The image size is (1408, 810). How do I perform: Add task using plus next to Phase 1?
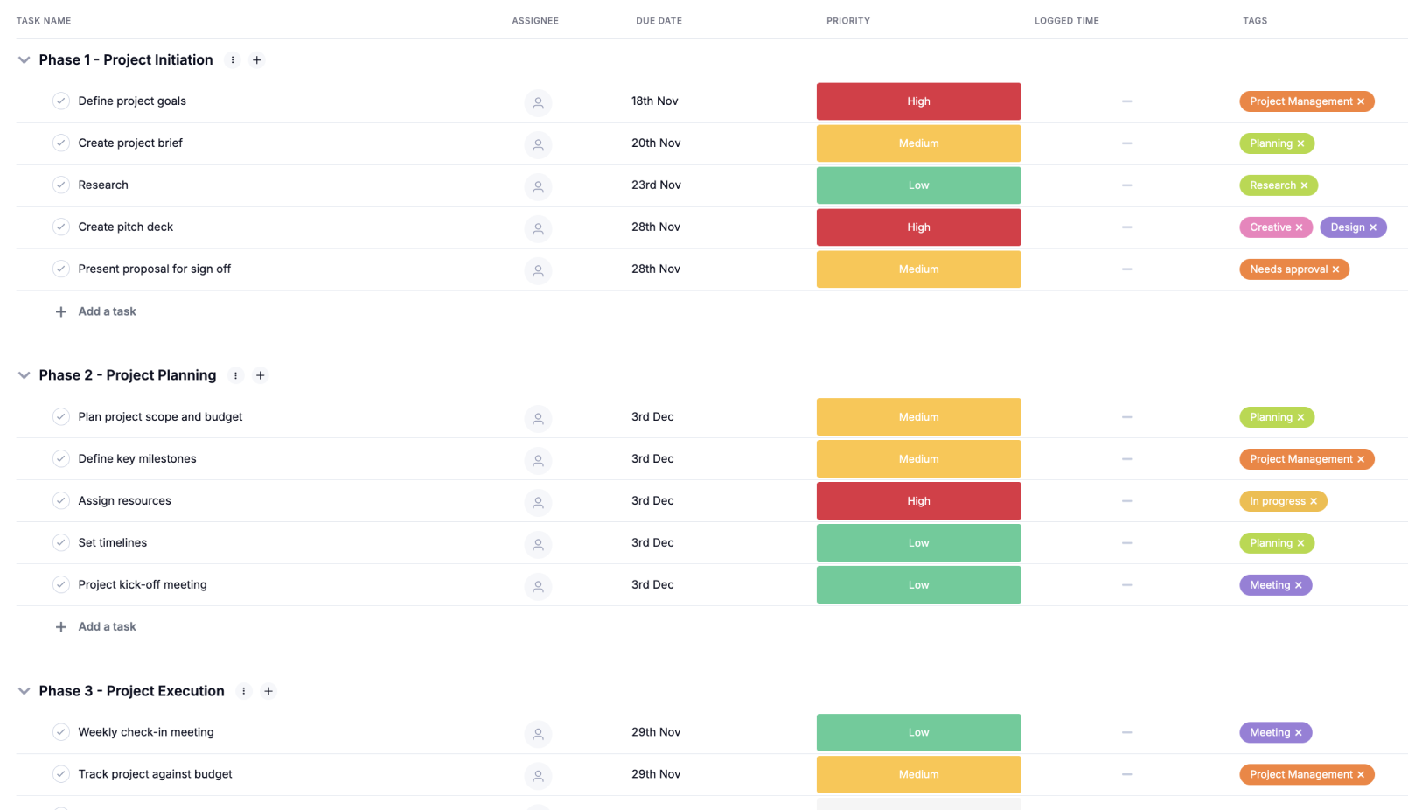(x=257, y=60)
